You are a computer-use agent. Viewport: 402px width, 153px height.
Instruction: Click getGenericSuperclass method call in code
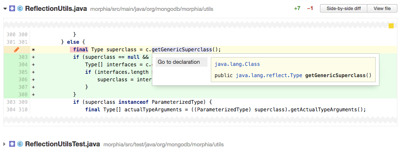pyautogui.click(x=182, y=50)
